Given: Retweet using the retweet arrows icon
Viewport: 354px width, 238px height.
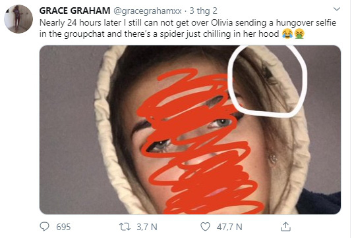Looking at the screenshot, I should pyautogui.click(x=125, y=227).
